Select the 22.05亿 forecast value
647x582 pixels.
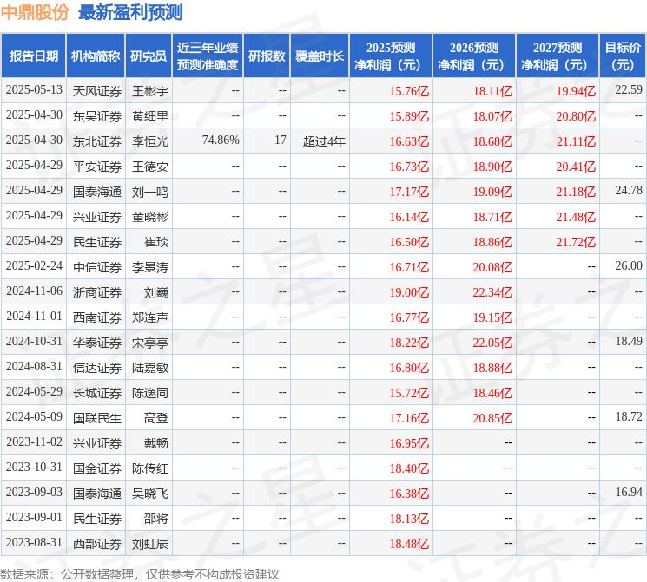tap(492, 343)
